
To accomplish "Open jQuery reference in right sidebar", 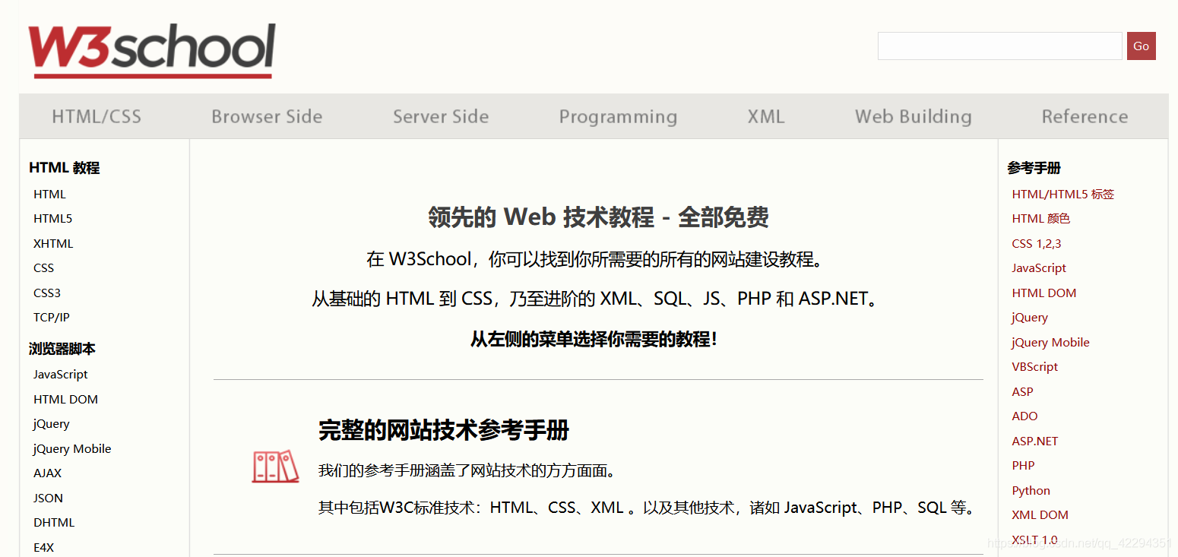I will (1029, 317).
